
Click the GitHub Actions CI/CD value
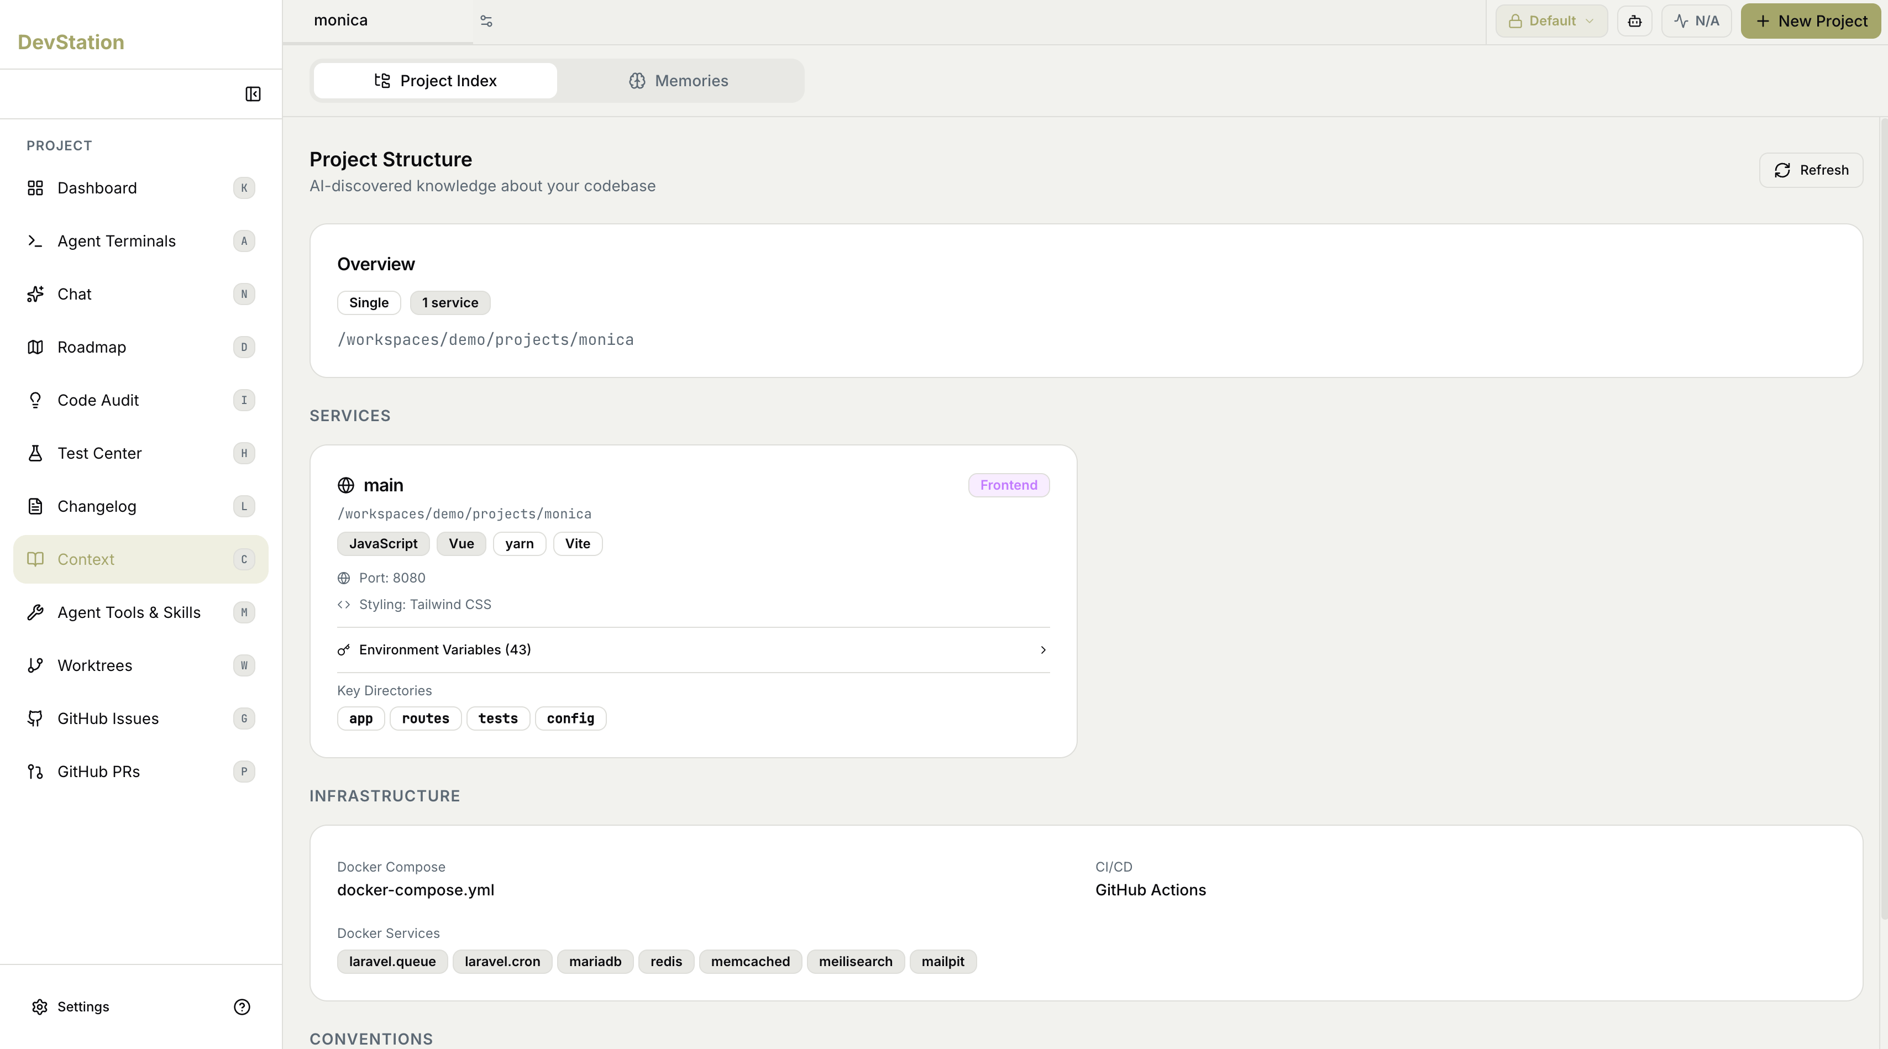[x=1151, y=890]
